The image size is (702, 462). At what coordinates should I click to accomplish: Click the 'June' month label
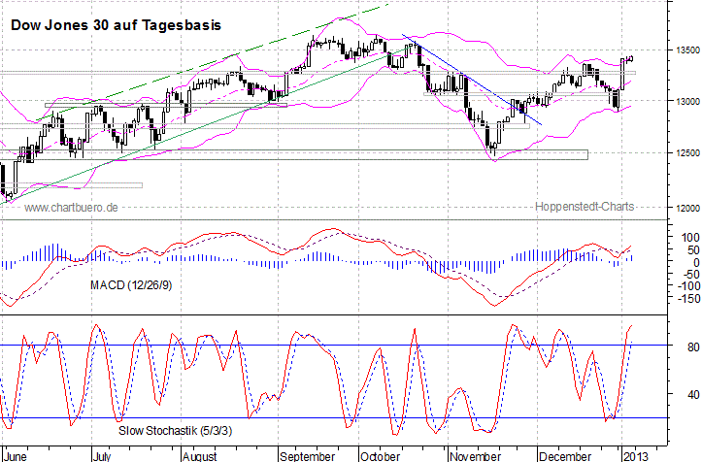pyautogui.click(x=16, y=456)
